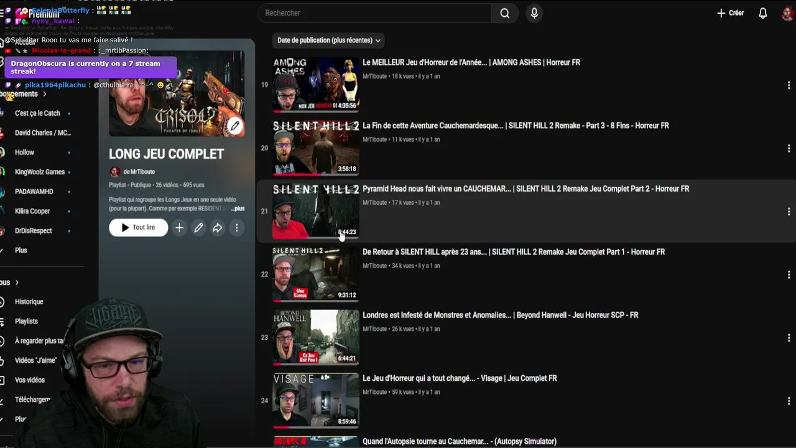Expand subscriptions list with Plus

21,250
